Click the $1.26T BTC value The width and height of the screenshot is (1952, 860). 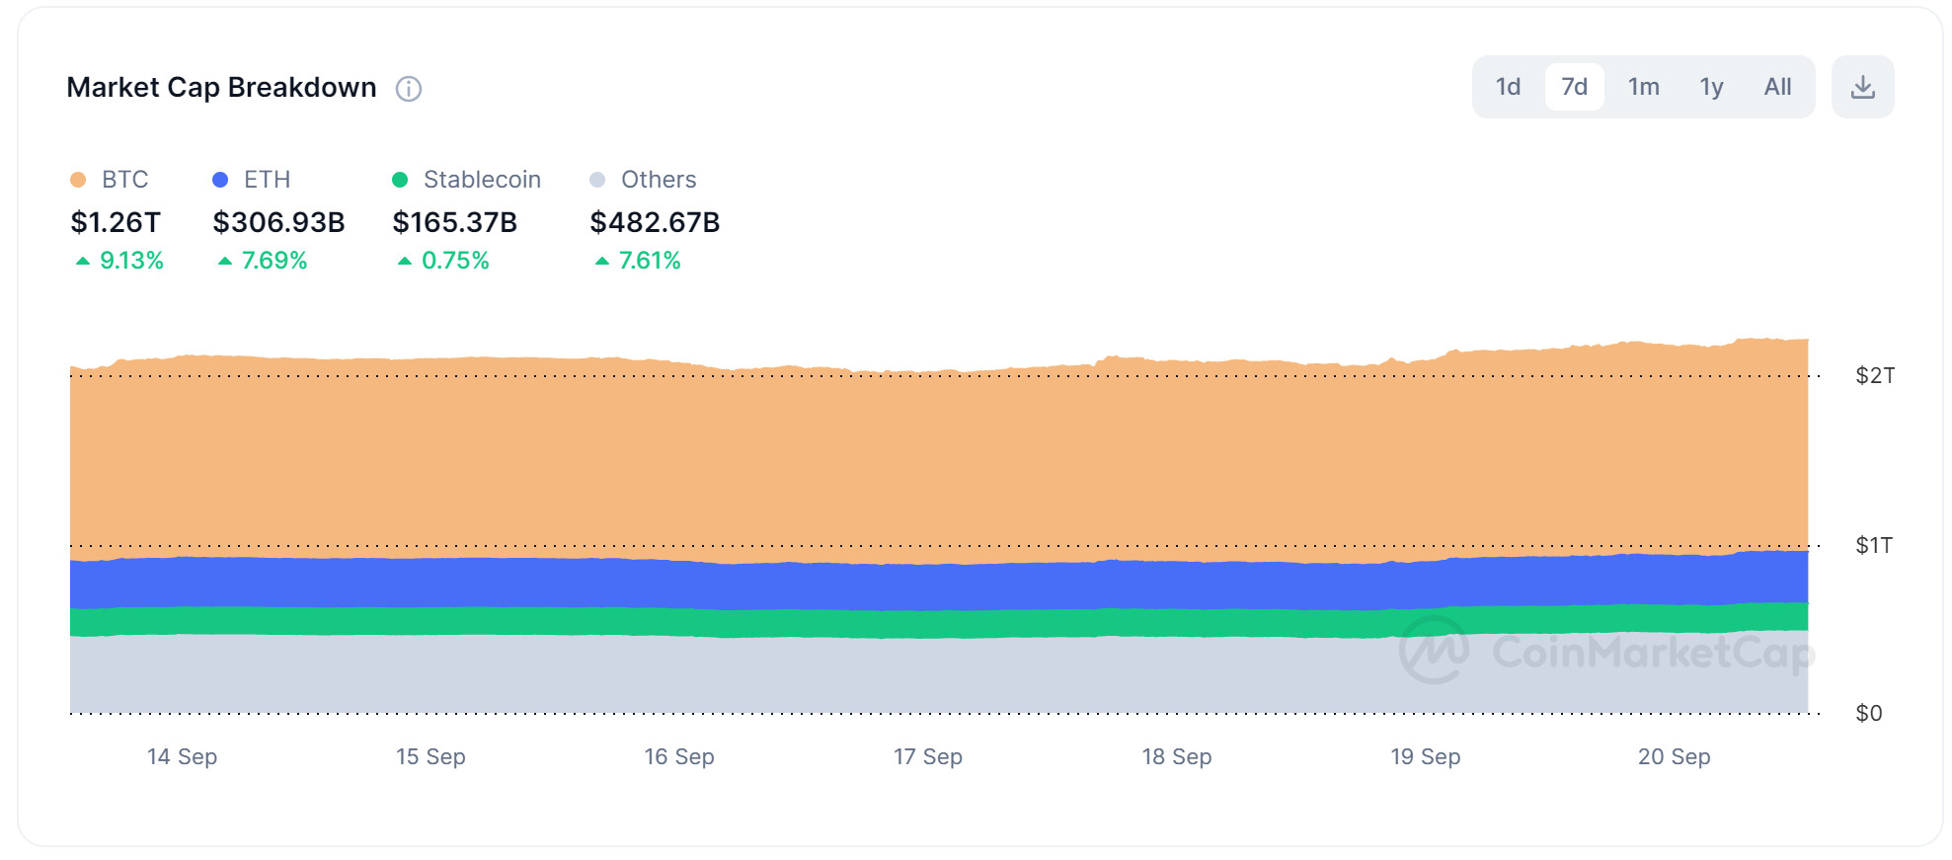[x=116, y=222]
